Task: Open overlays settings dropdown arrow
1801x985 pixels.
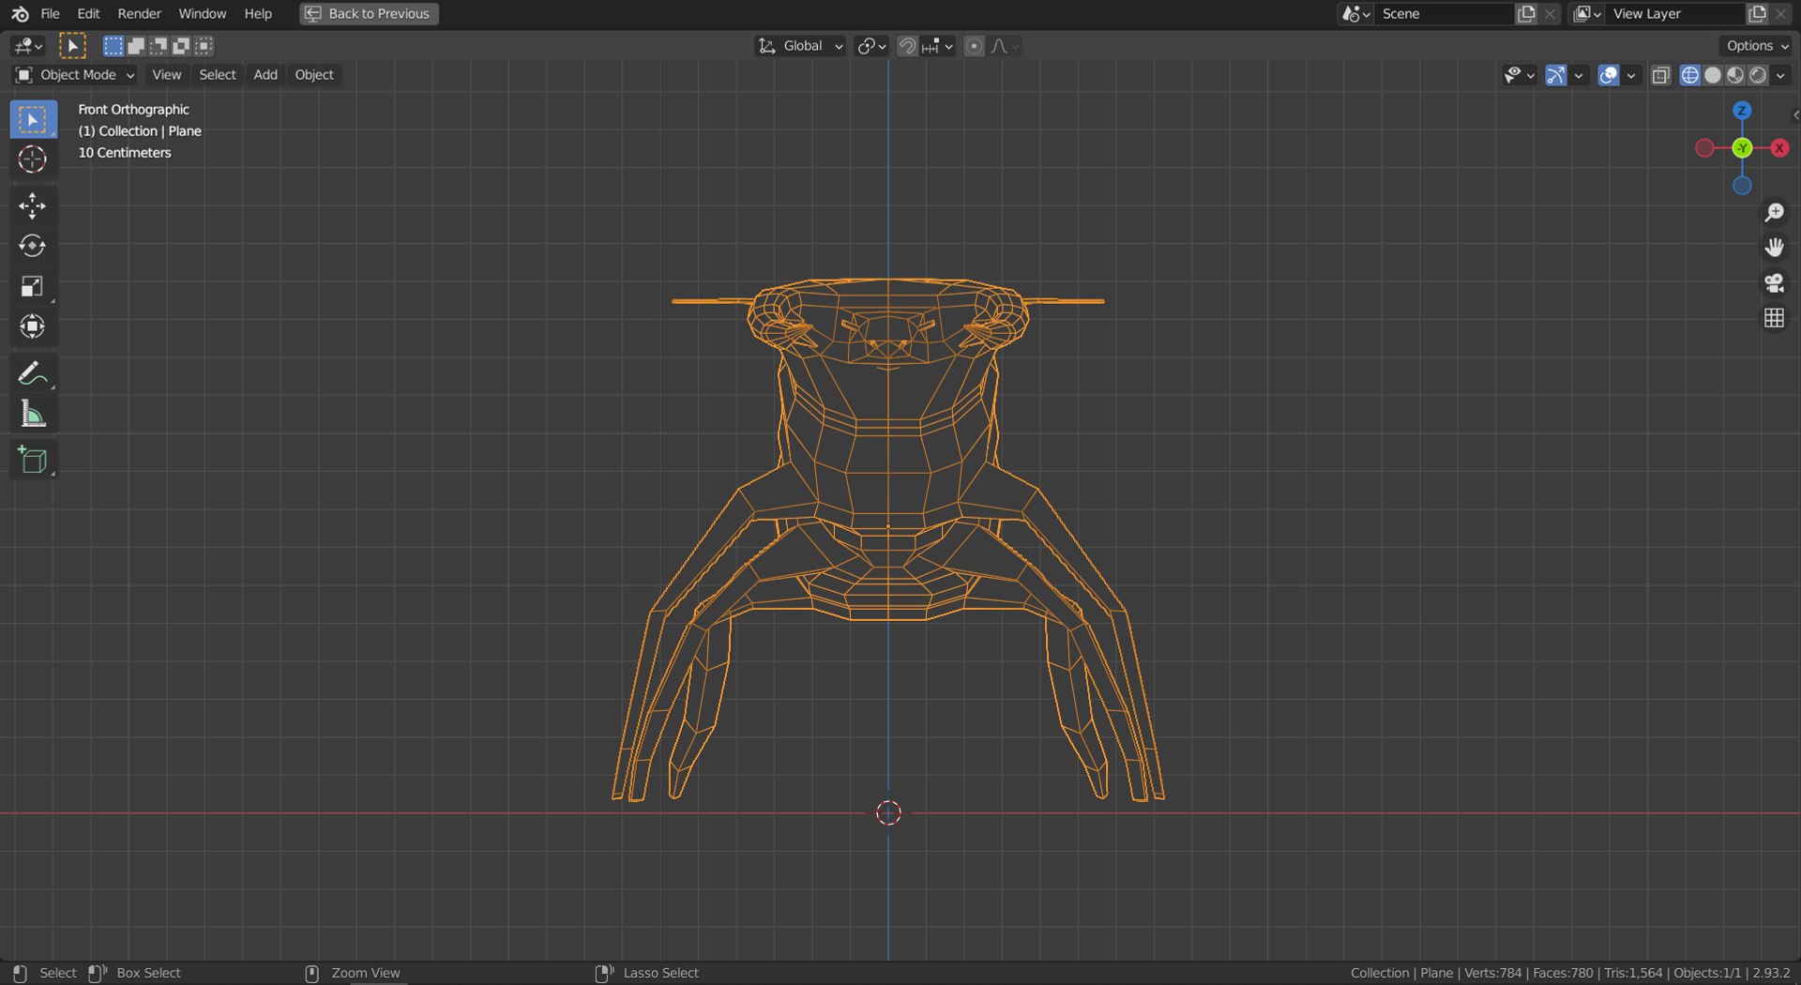Action: [x=1632, y=75]
